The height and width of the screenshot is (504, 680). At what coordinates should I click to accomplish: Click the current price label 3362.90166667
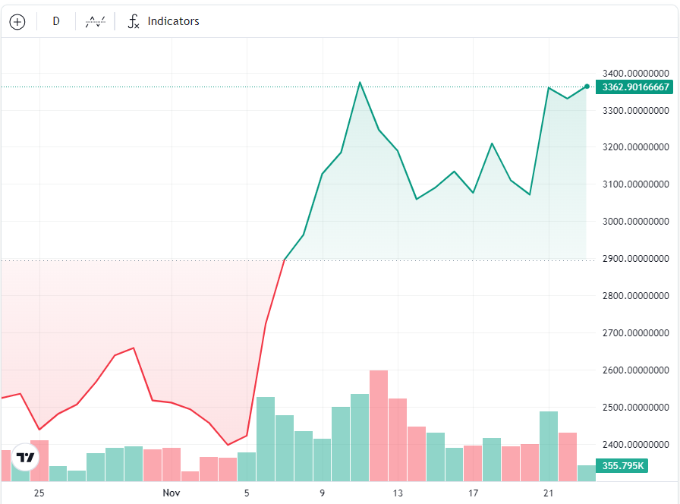pyautogui.click(x=634, y=87)
